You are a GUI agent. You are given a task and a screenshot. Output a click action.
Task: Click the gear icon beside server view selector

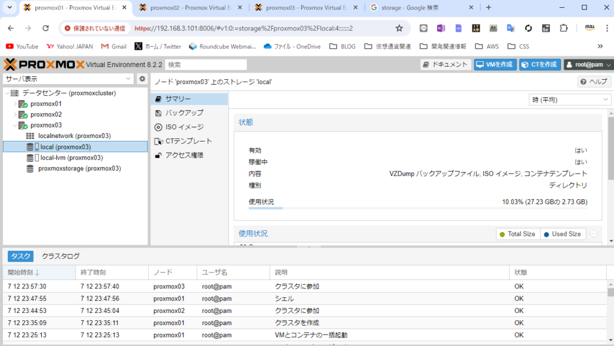pos(142,79)
